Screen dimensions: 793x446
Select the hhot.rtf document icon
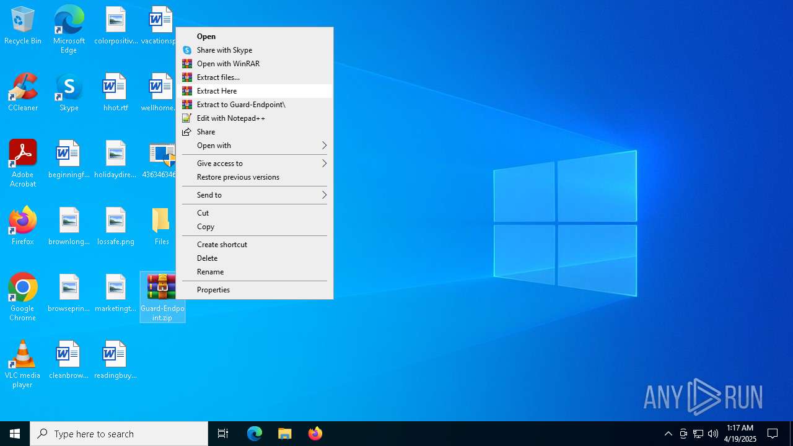115,93
